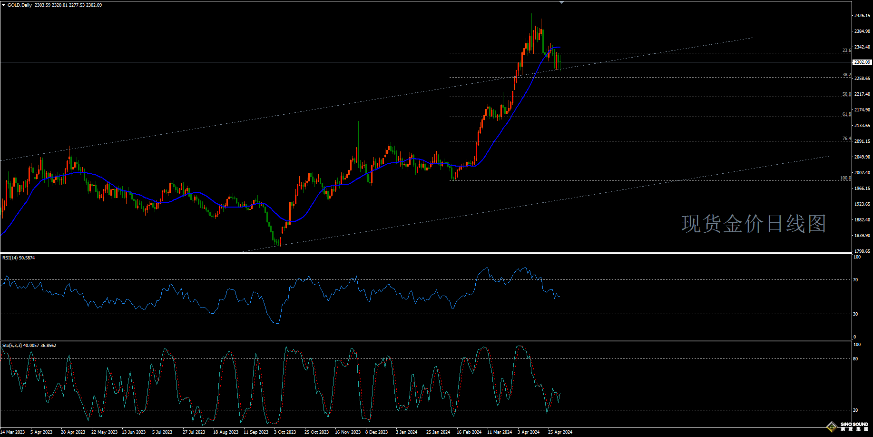Click the 25 Apr 2024 date label

(560, 432)
